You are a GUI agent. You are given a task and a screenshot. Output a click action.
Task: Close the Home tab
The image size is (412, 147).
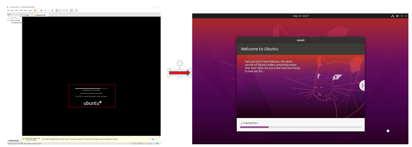pos(31,15)
